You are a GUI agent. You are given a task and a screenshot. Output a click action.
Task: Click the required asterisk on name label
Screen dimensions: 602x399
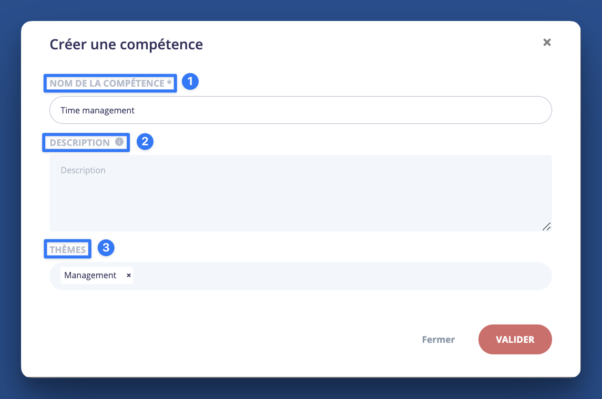click(x=169, y=83)
